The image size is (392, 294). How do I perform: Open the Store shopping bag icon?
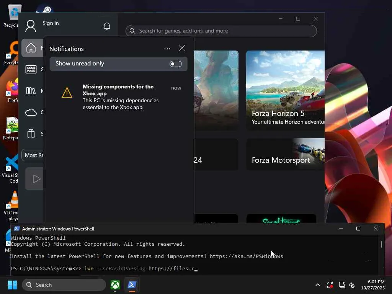pyautogui.click(x=31, y=134)
